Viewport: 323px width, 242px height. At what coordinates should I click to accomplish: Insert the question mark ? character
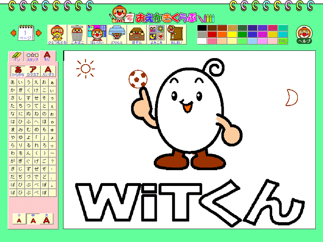[52, 161]
